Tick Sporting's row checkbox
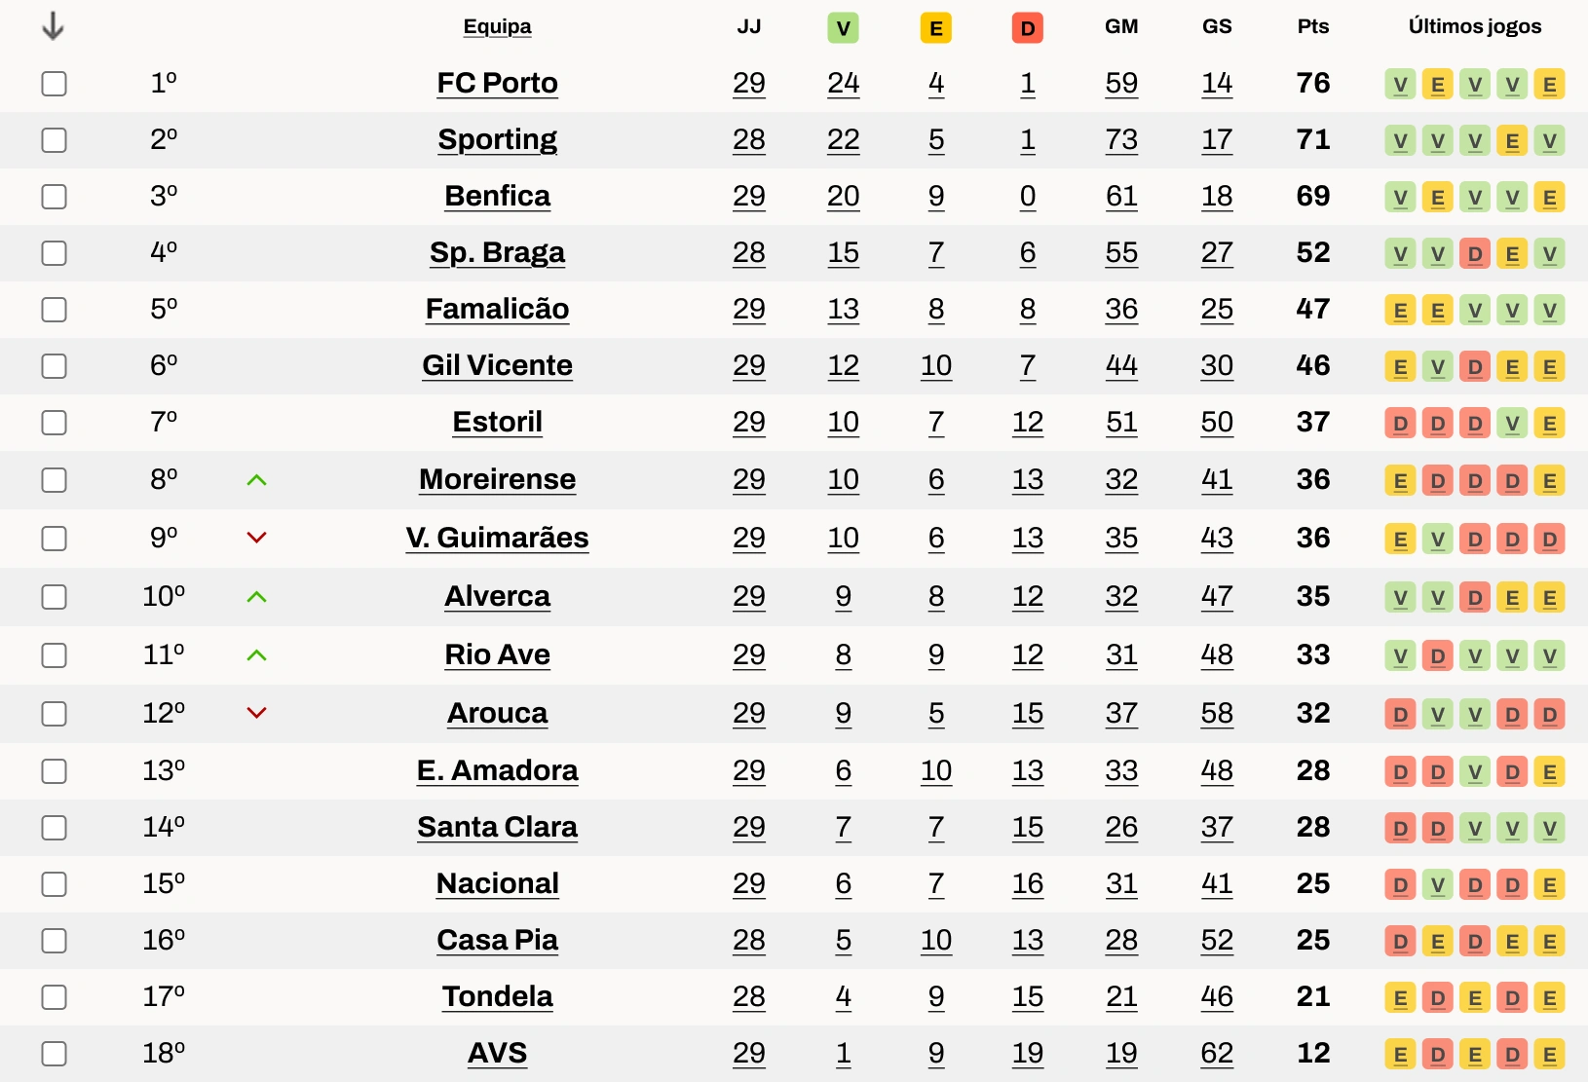 tap(54, 140)
